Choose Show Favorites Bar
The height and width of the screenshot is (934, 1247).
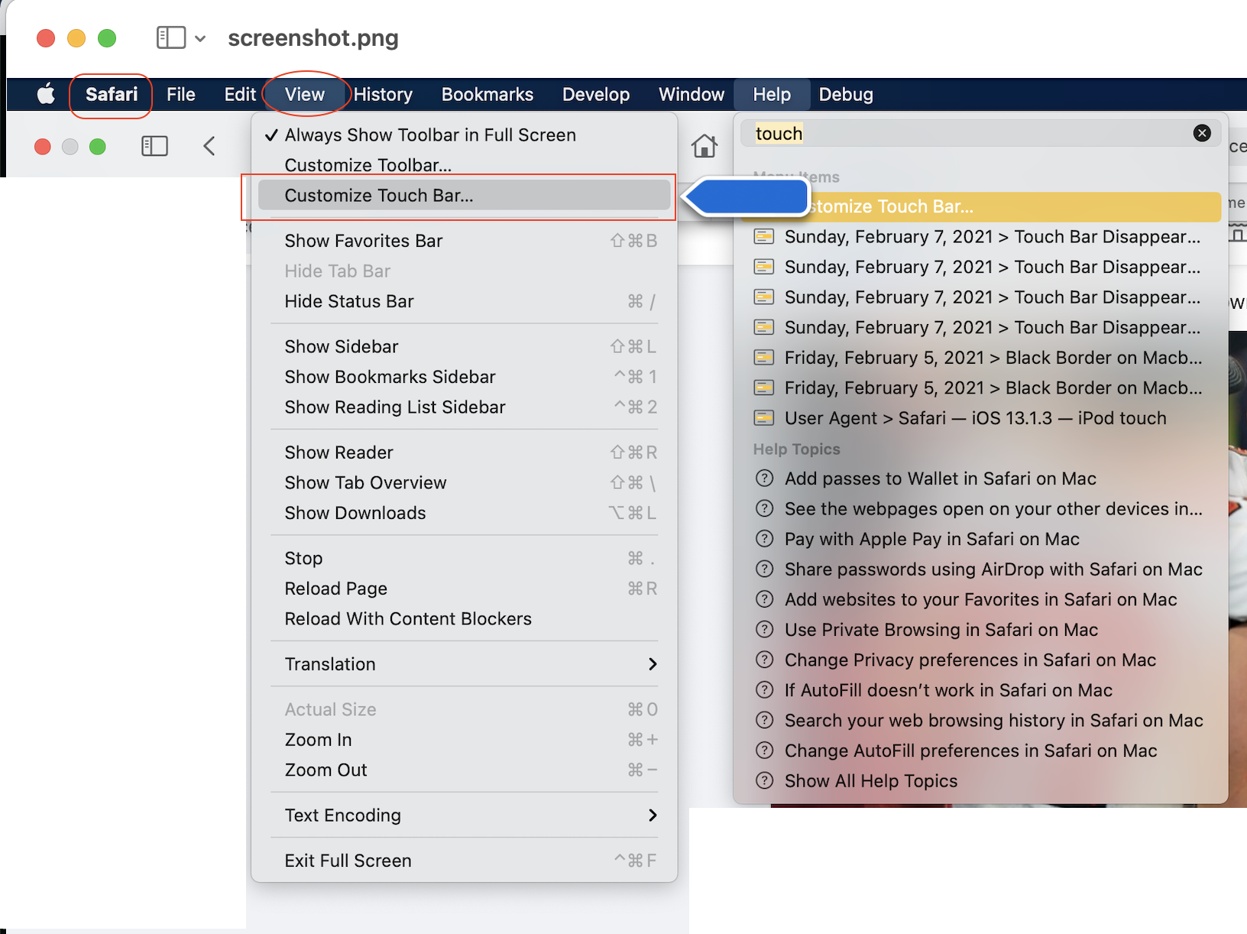pos(464,241)
